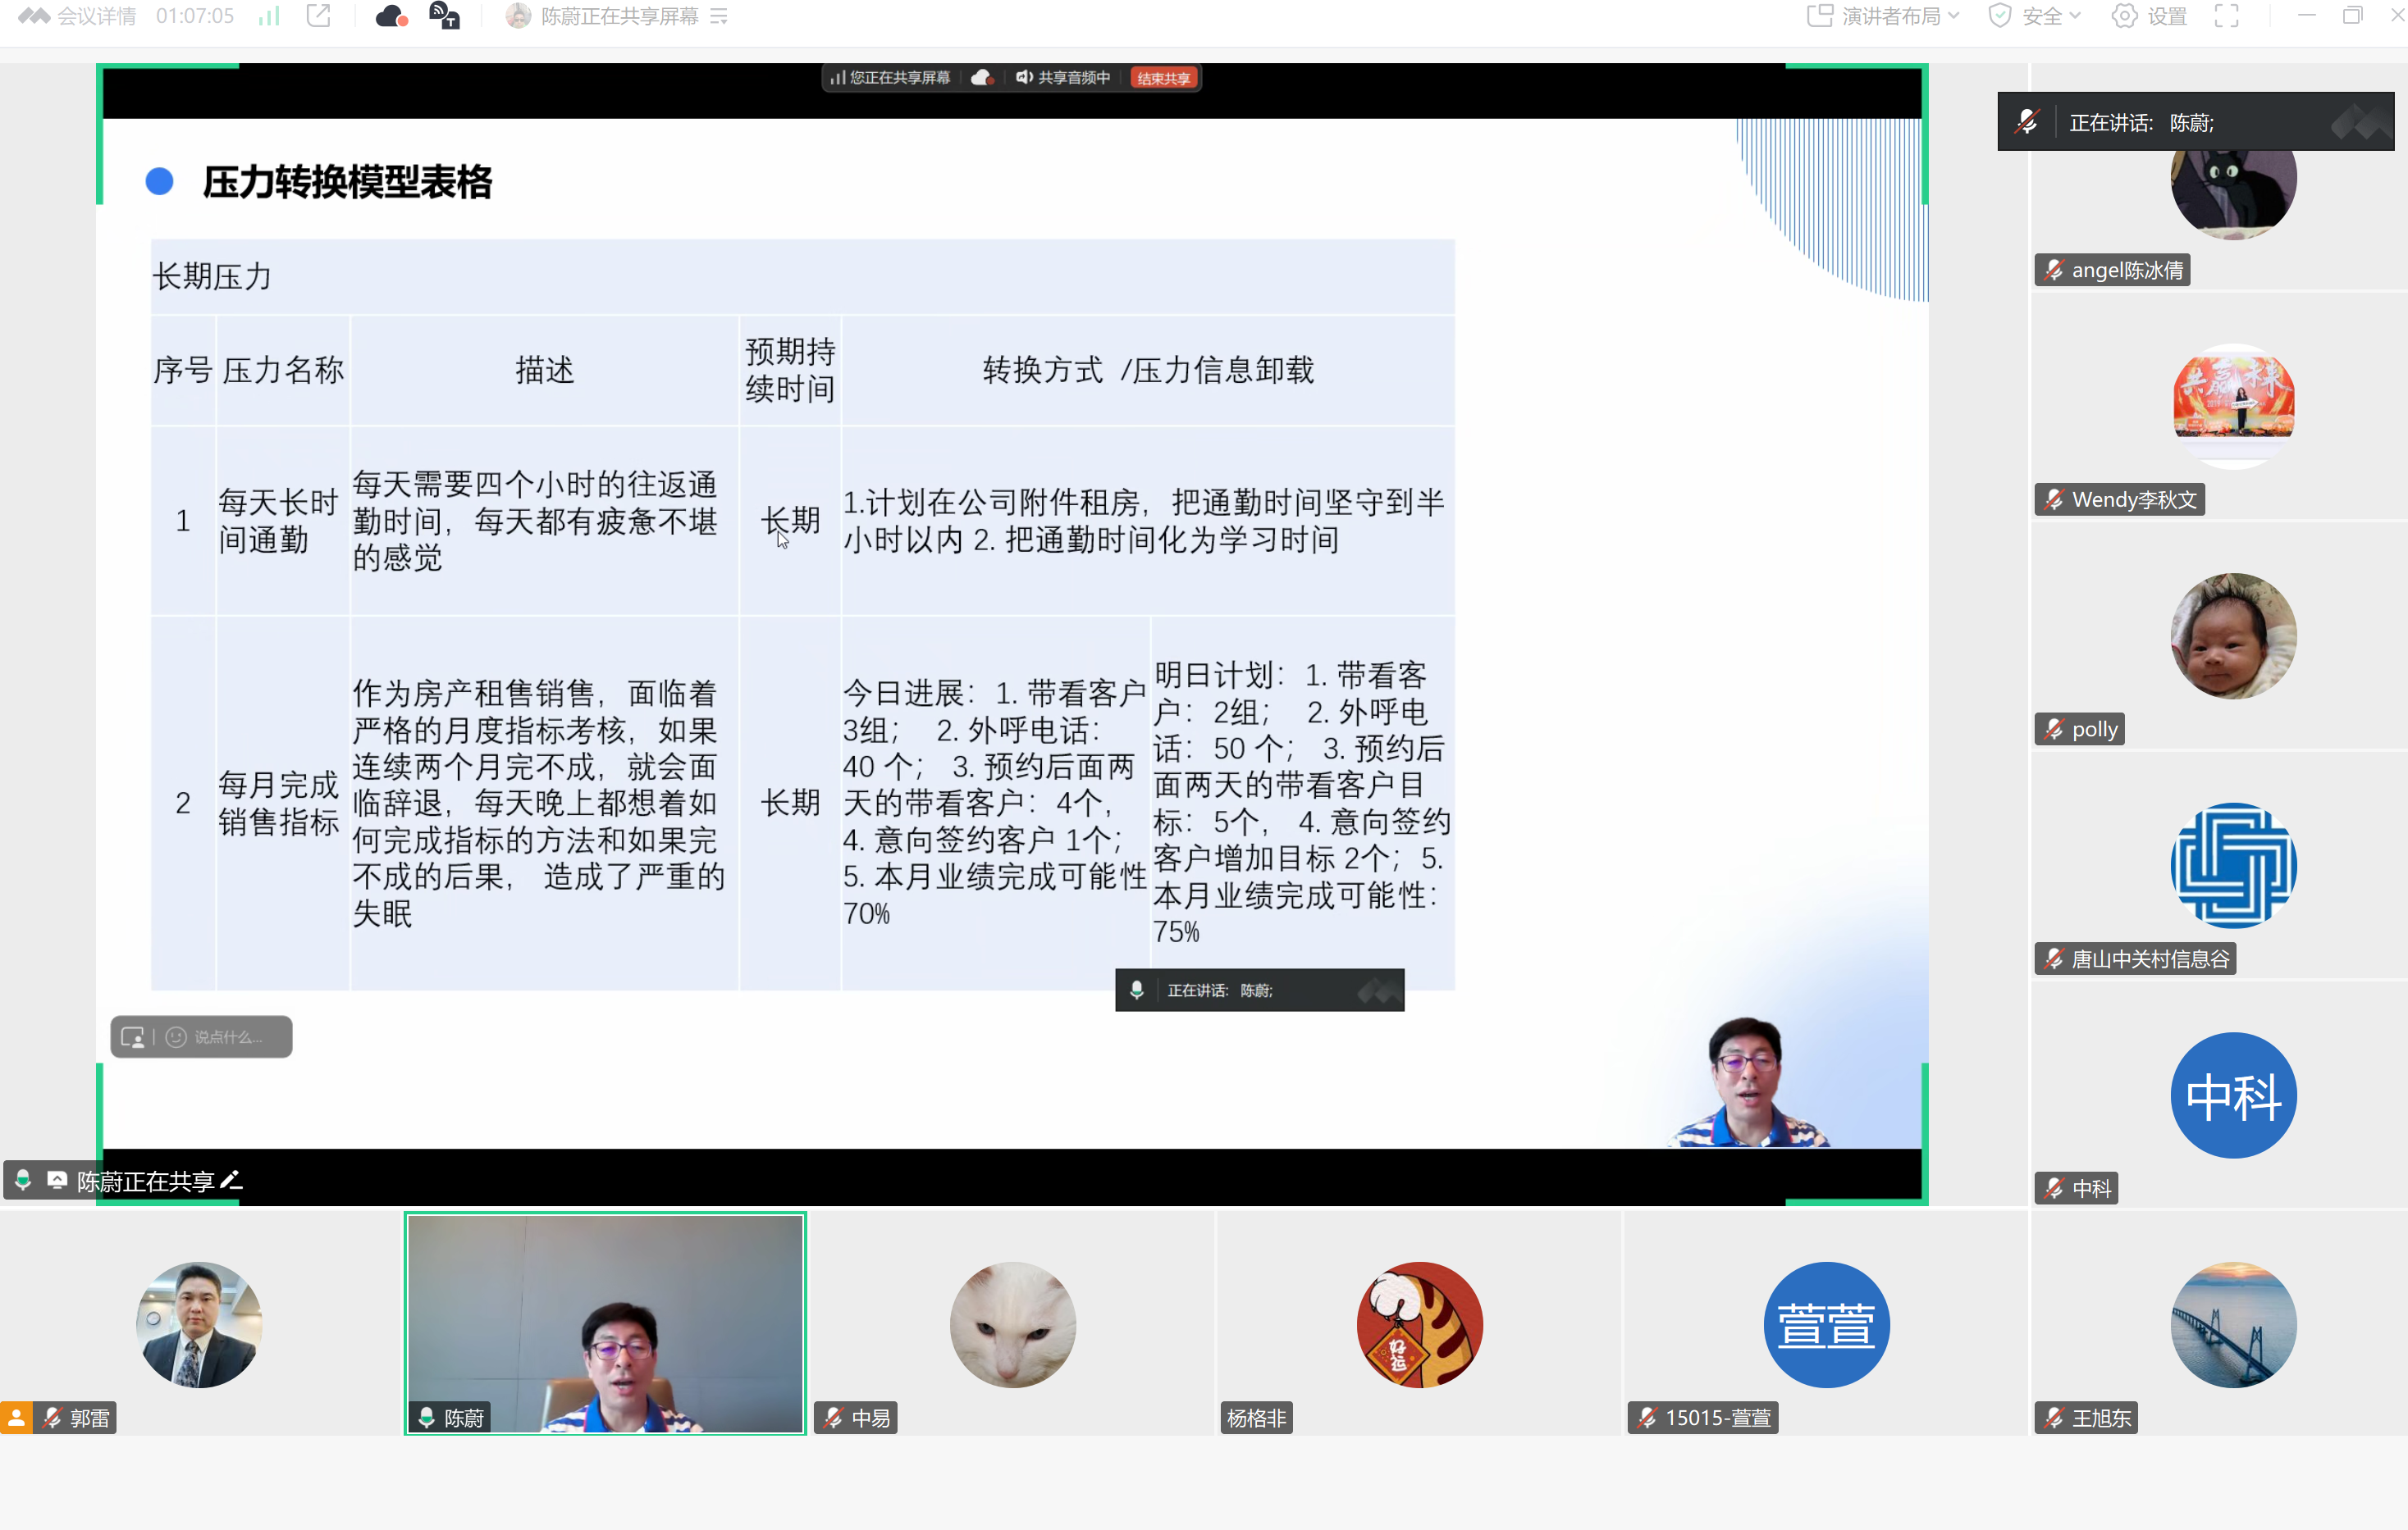Viewport: 2408px width, 1530px height.
Task: Click slide title 压力转换模型表格
Action: [348, 182]
